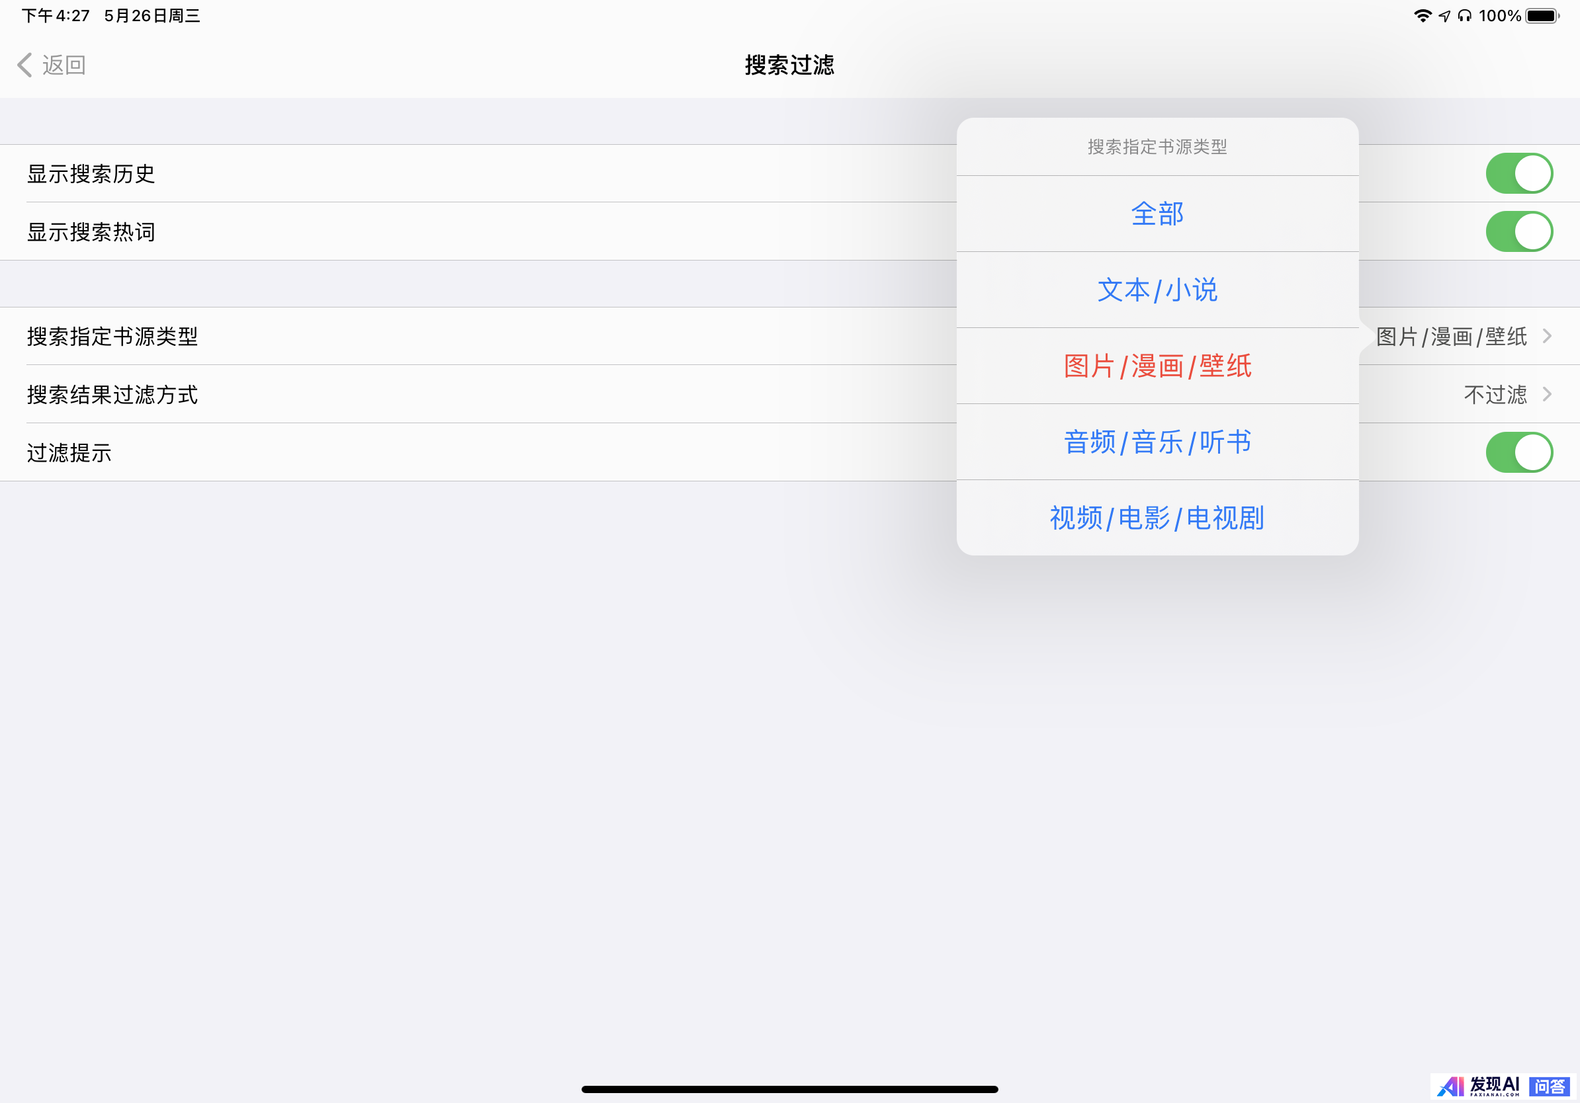Select the red 图片/漫画/壁纸 popup option
1580x1103 pixels.
pyautogui.click(x=1157, y=366)
